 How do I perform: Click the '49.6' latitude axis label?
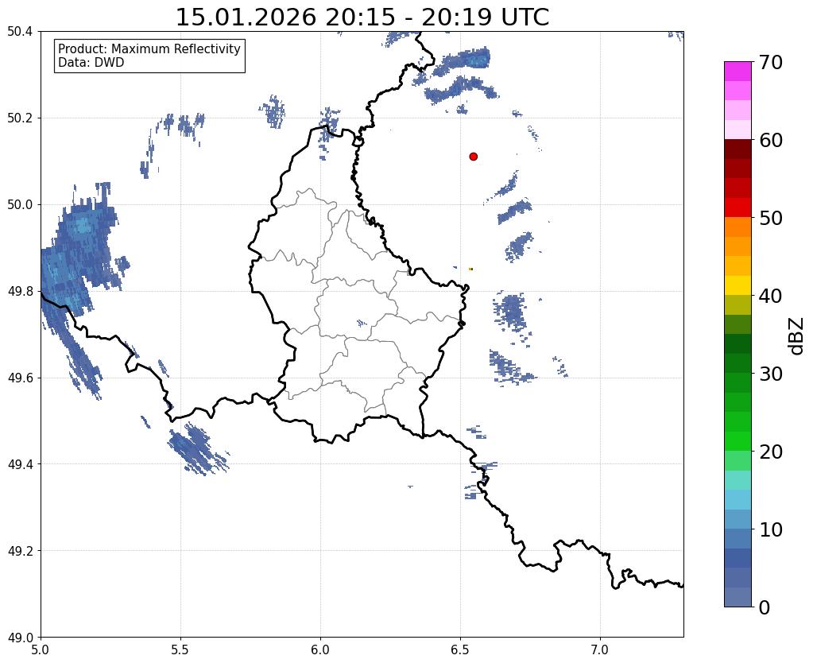tap(20, 378)
